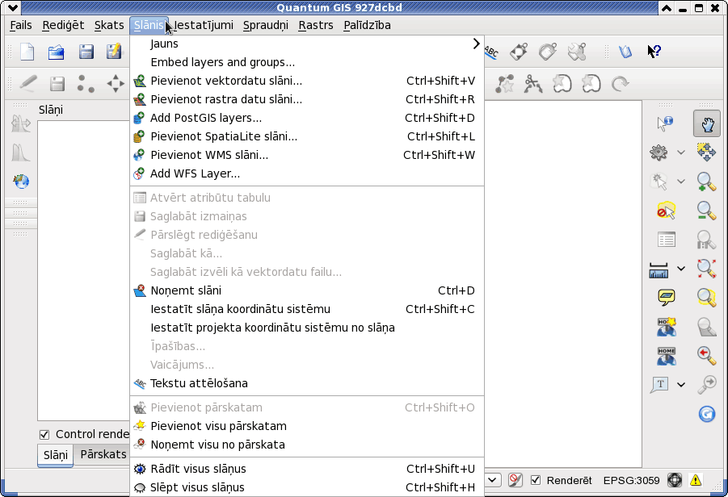
Task: Click the New Project blank page icon
Action: coord(27,52)
